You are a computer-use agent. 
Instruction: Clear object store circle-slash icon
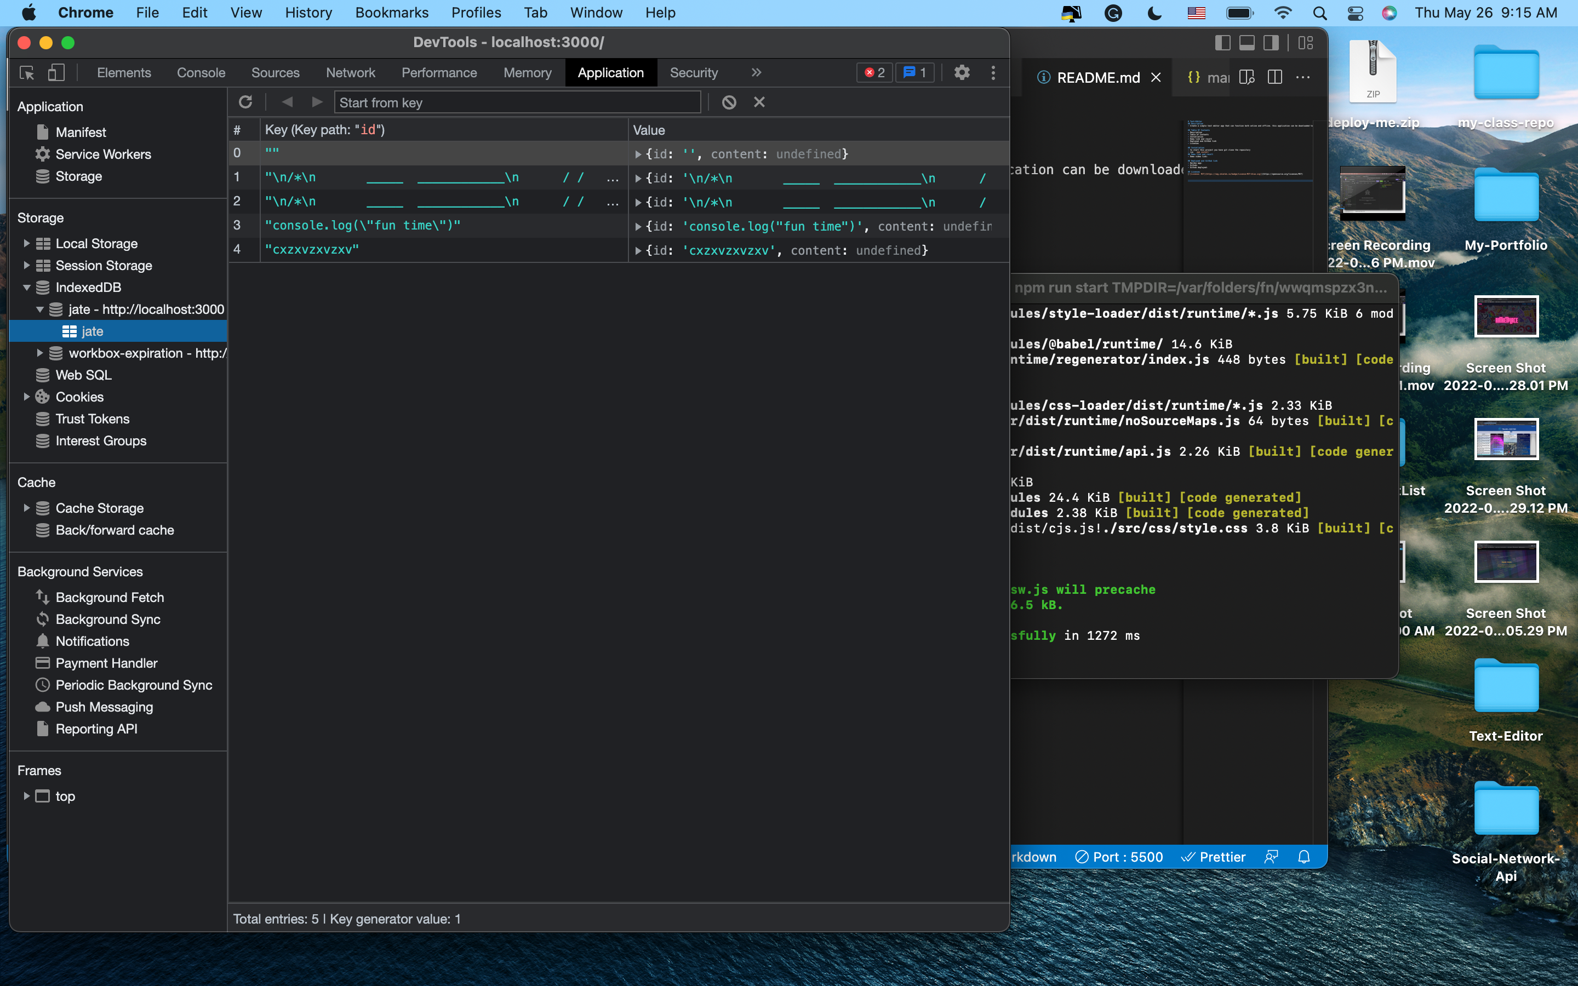pos(729,102)
